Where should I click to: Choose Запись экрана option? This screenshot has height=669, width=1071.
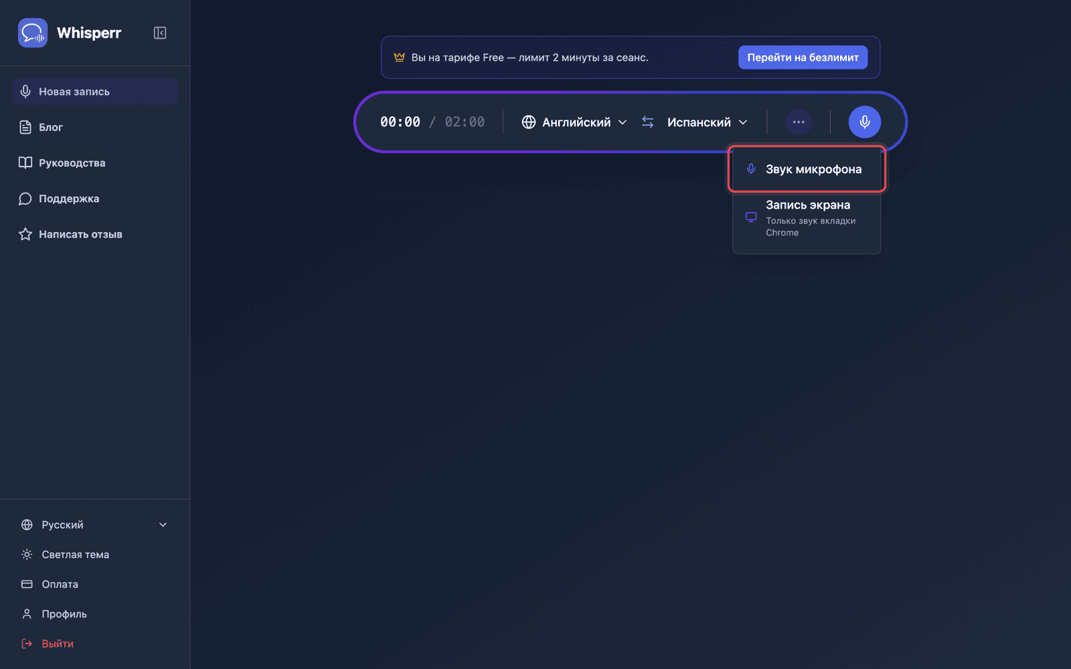coord(807,218)
